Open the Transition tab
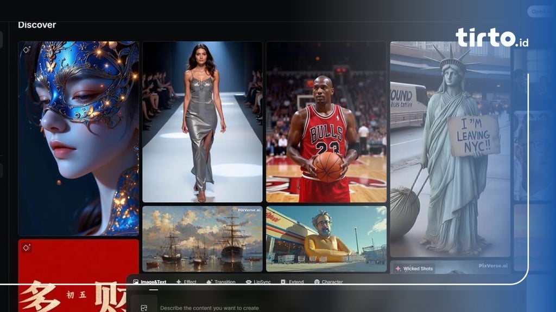 pos(220,282)
